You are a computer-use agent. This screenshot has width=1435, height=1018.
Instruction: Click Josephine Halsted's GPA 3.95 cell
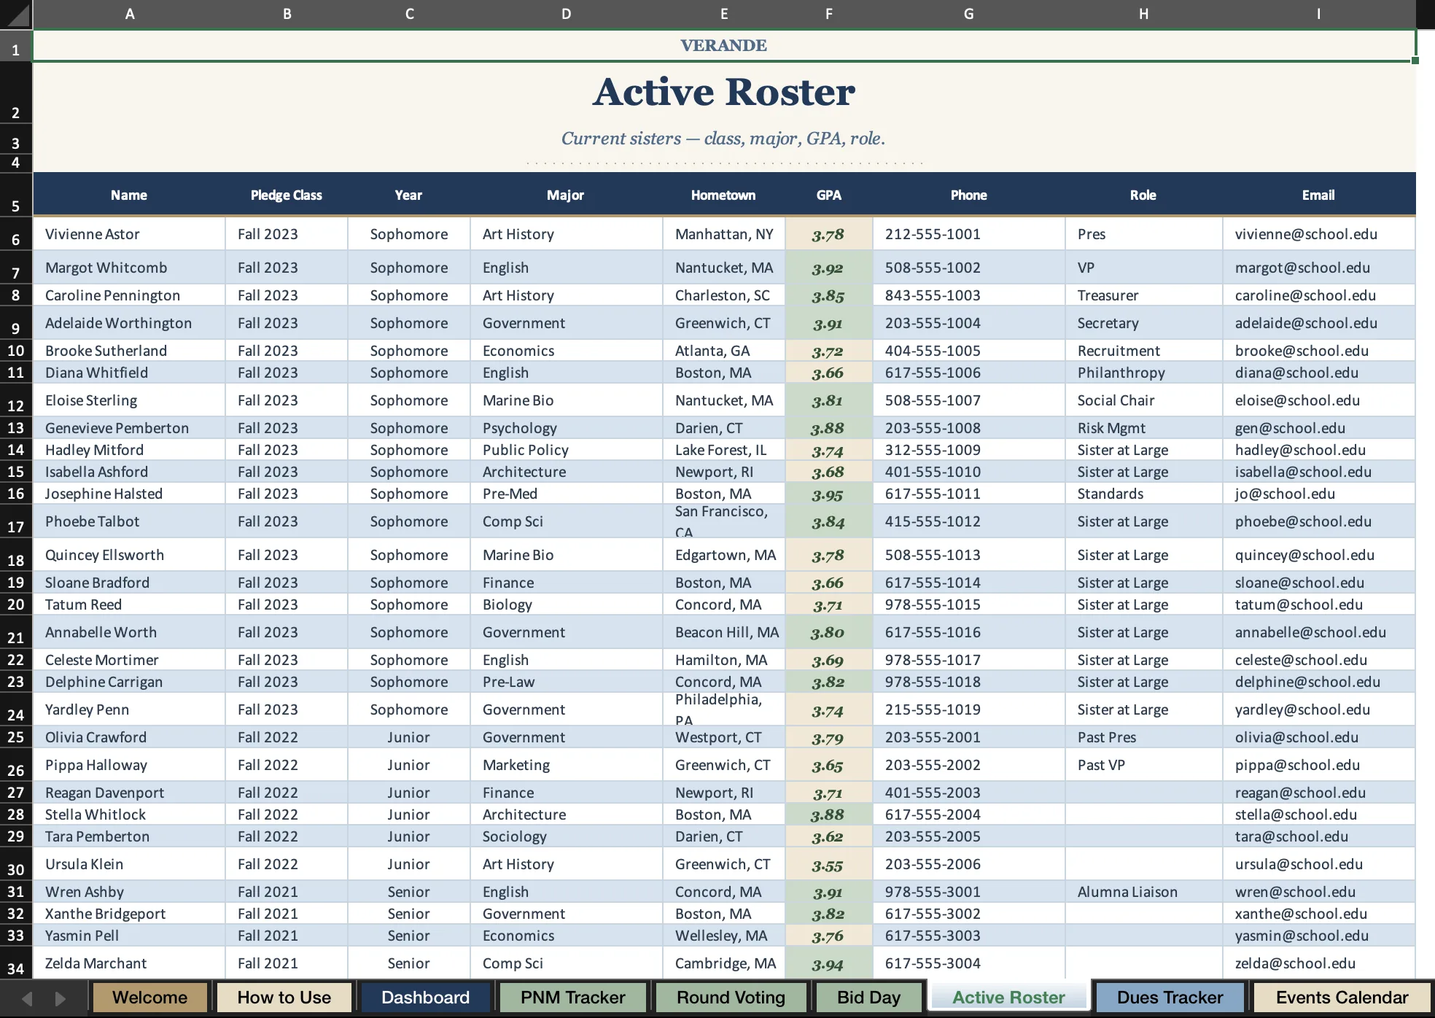829,494
